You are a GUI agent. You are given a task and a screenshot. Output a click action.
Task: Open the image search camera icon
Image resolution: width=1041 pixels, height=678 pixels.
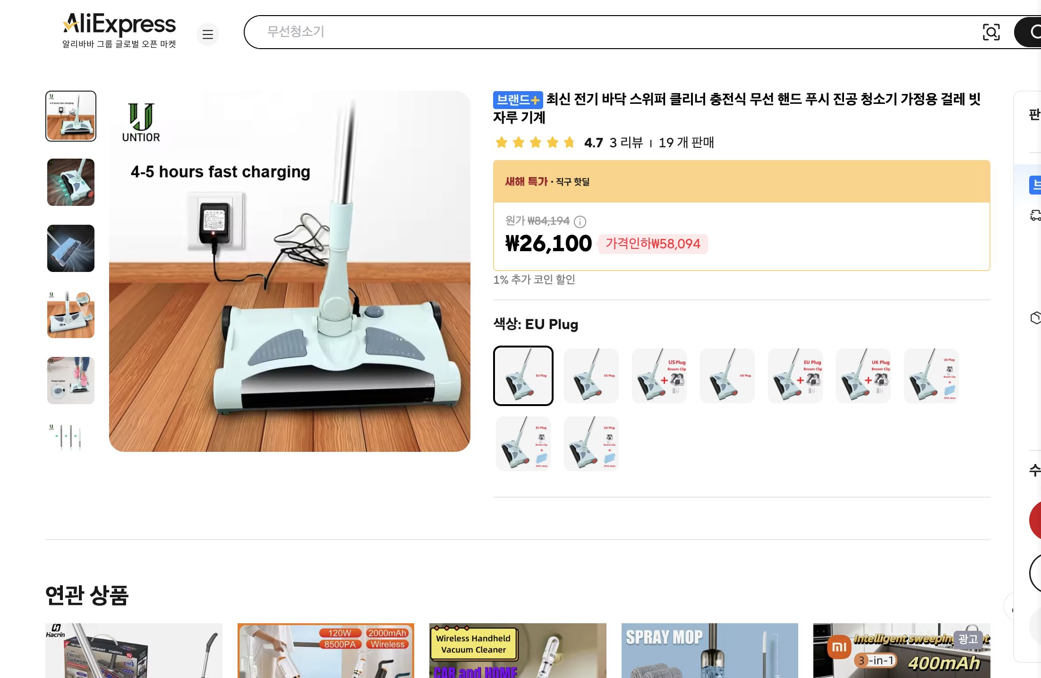click(992, 32)
